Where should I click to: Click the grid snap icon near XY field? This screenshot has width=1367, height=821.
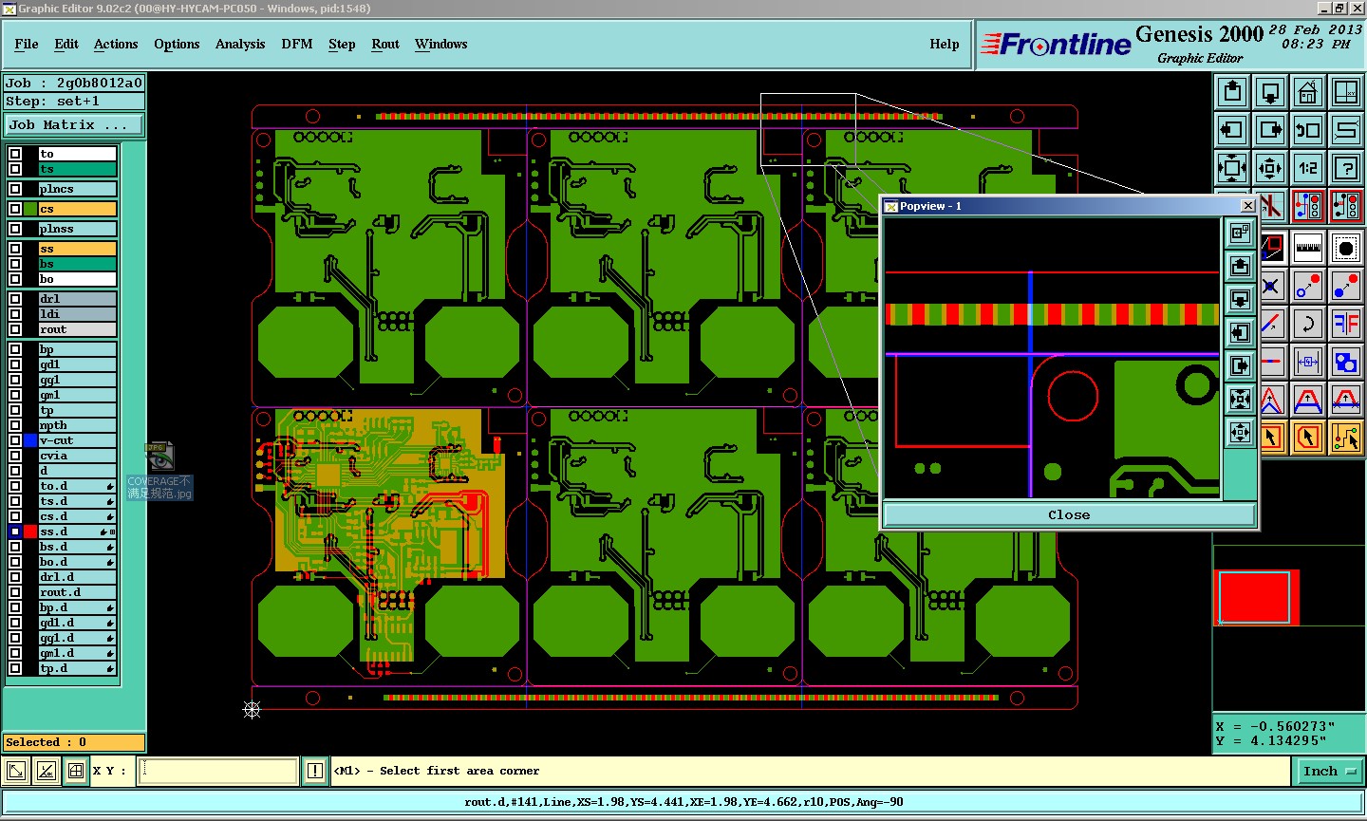click(76, 771)
